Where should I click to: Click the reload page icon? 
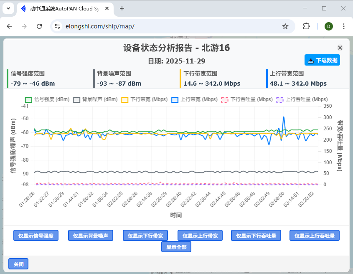tap(39, 26)
